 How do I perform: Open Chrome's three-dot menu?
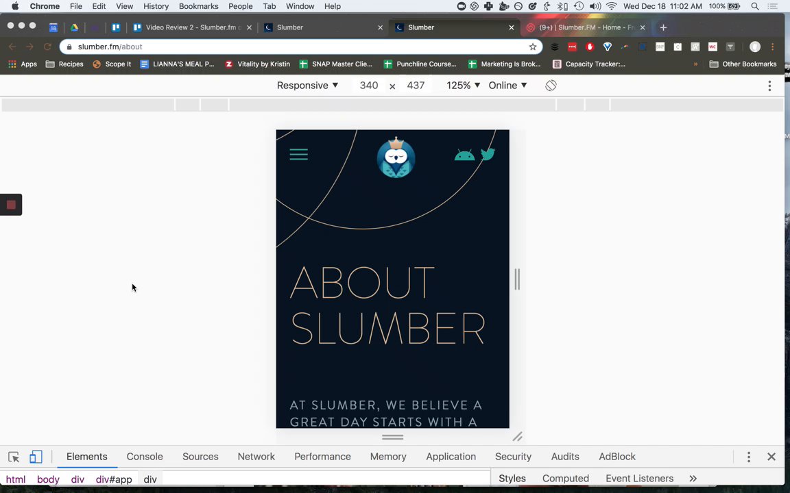pos(772,47)
